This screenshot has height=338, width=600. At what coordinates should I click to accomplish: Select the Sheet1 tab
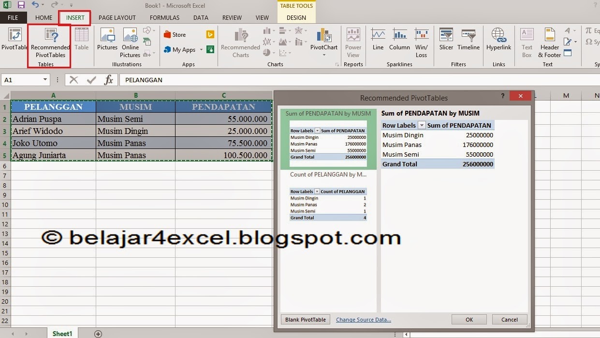[62, 334]
